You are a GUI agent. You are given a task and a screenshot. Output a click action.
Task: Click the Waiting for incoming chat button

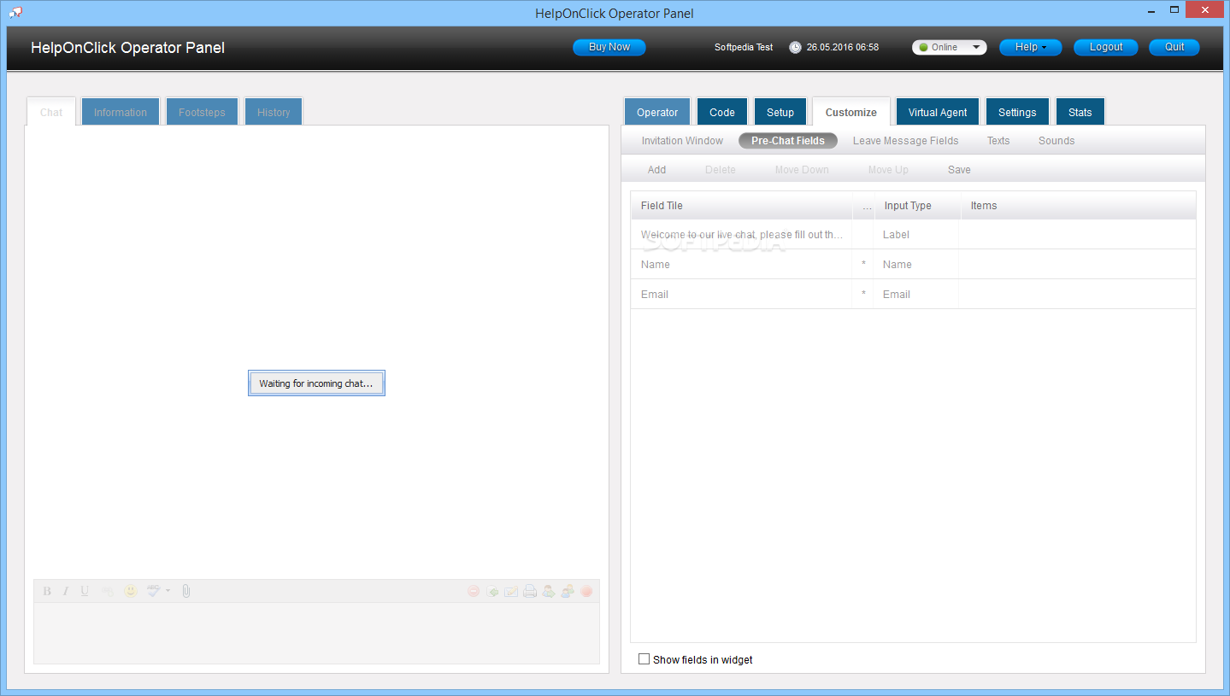coord(316,383)
